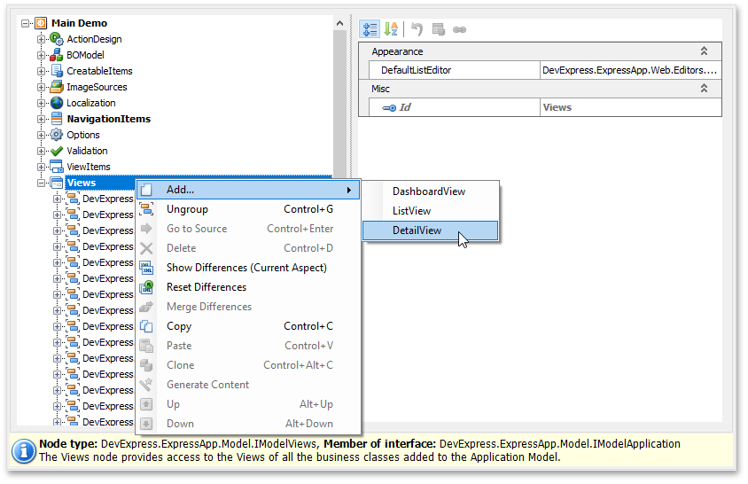Click the Options gear icon

tap(57, 135)
